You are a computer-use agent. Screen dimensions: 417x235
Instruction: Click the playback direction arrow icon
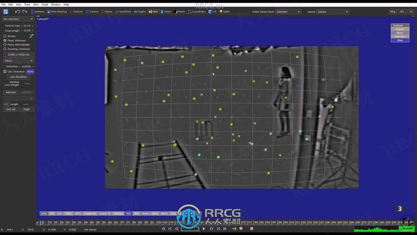(x=234, y=229)
